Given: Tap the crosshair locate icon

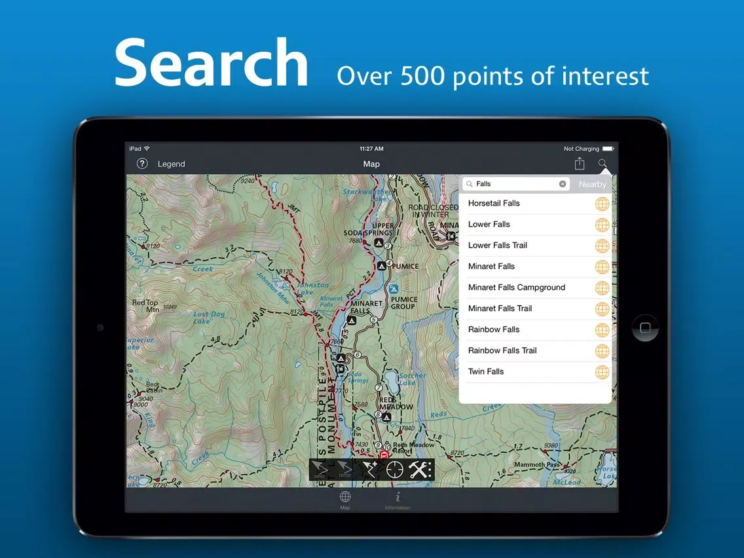Looking at the screenshot, I should coord(395,470).
